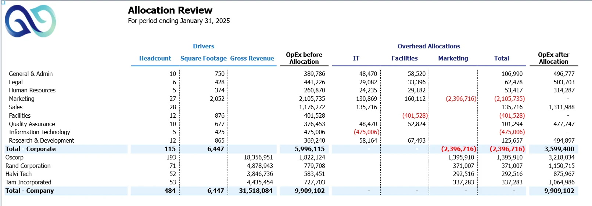Select the Oscorp row label
Viewport: 592px width, 206px height.
[x=14, y=157]
